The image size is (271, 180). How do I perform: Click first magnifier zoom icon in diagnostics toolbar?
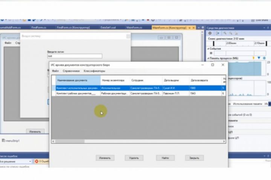tap(225, 33)
